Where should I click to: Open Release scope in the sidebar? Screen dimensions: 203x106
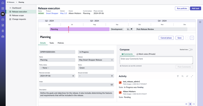(18, 15)
